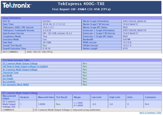Select the date 2018-04-21 11:21:32
Viewport: 163px width, 115px height.
click(x=54, y=24)
